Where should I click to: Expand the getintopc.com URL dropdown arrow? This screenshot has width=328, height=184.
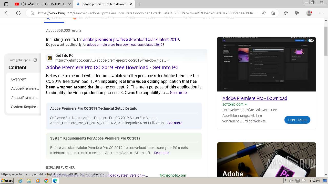click(168, 61)
